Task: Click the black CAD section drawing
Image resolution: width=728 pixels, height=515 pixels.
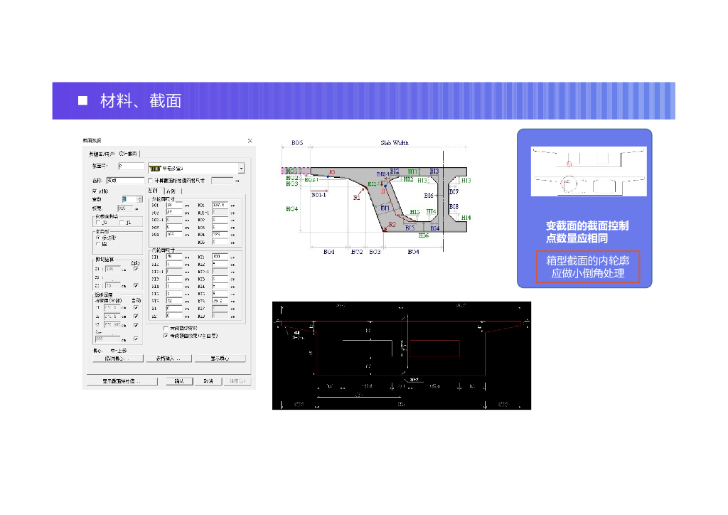Action: click(x=402, y=355)
